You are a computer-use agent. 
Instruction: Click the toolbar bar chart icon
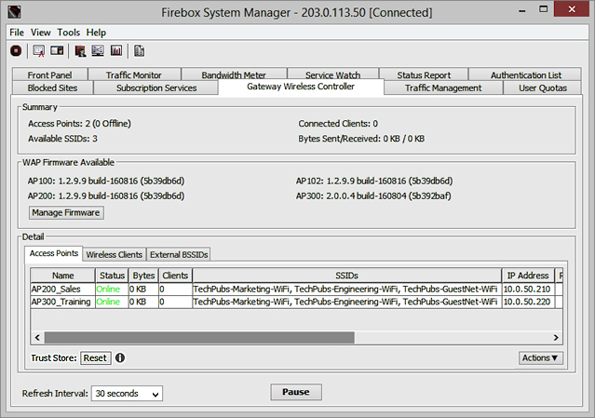pos(116,51)
